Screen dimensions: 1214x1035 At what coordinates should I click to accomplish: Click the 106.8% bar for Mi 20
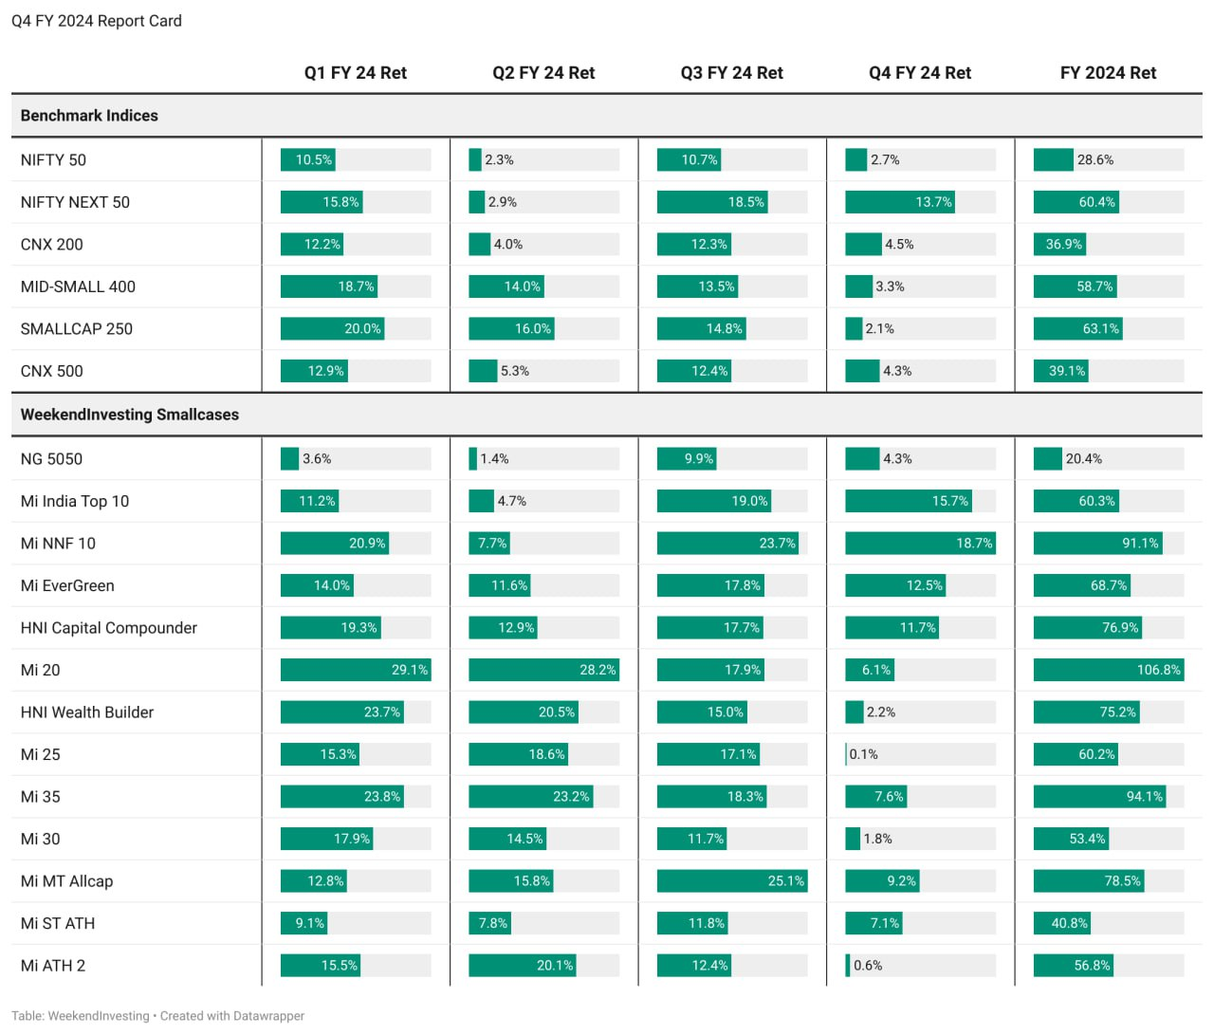coord(1109,670)
